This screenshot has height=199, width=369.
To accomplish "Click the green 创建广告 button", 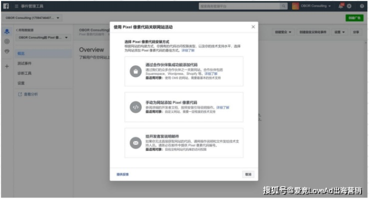I will (x=355, y=18).
